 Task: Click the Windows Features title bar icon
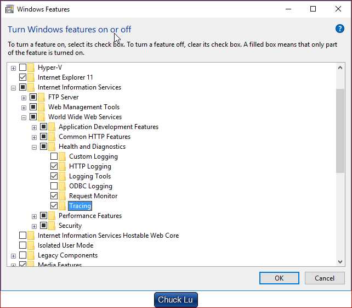tap(9, 9)
